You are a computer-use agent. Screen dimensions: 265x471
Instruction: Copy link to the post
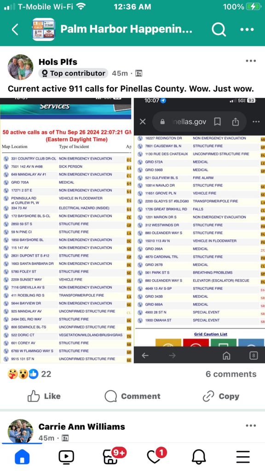(x=221, y=396)
